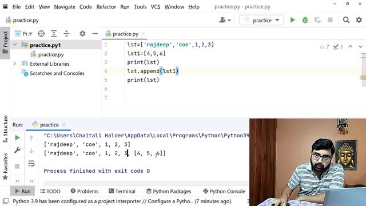Open the Edit menu
This screenshot has height=206, width=366.
point(30,7)
